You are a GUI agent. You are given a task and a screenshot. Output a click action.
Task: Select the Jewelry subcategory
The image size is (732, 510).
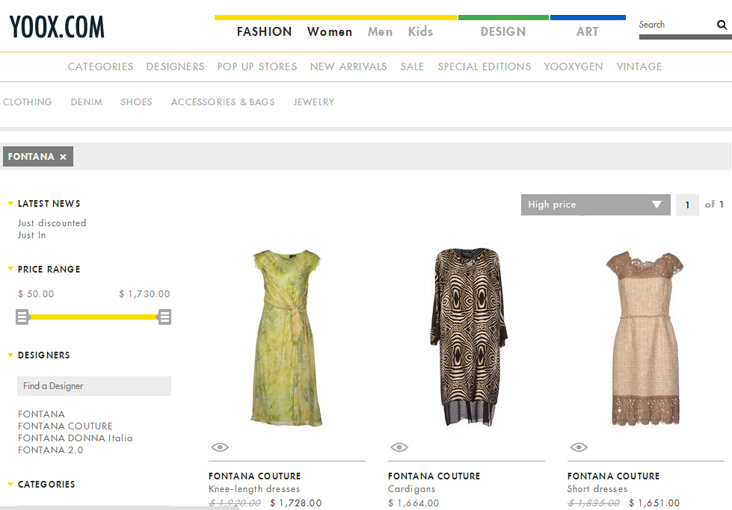coord(314,102)
